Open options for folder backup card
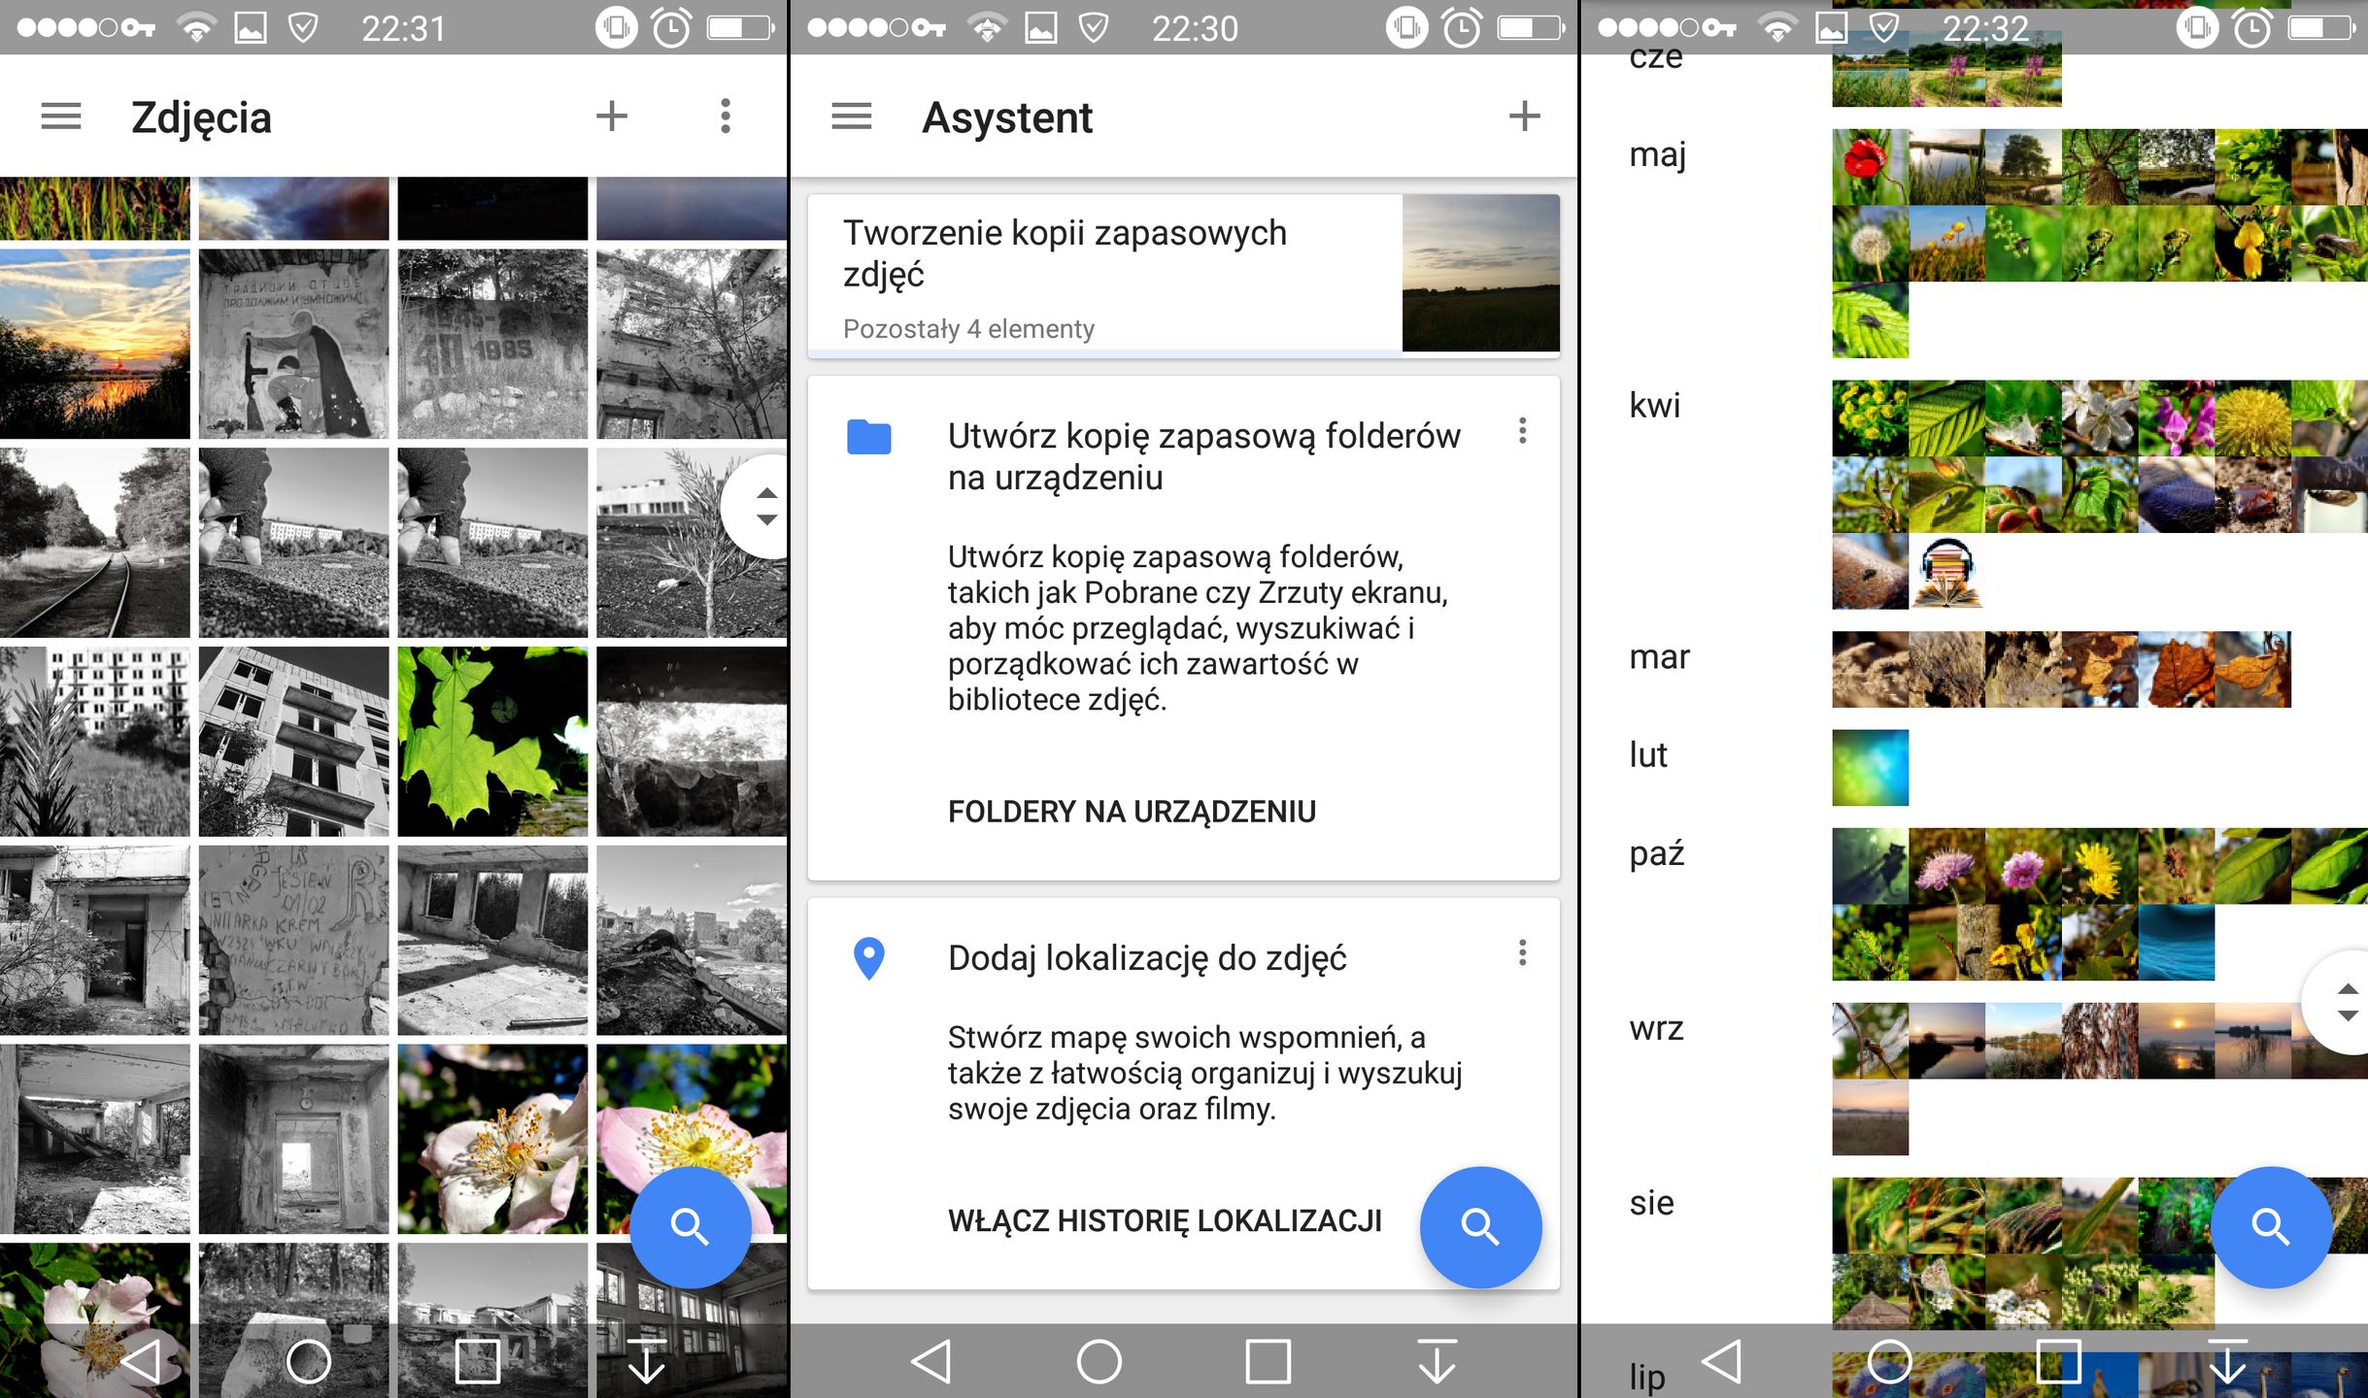 click(x=1522, y=431)
